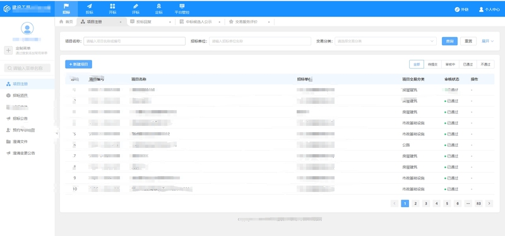
Task: Click the user avatar in the sidebar
Action: pos(27,28)
